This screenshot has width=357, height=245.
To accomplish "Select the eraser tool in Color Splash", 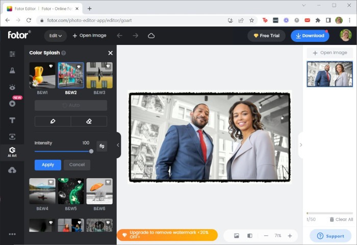I will tap(89, 121).
